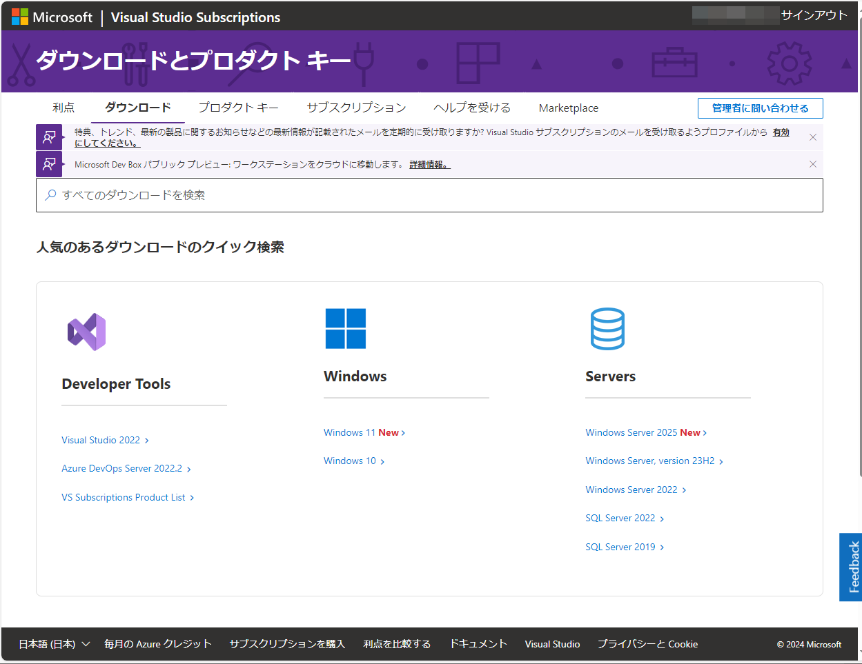Screen dimensions: 862x664
Task: Click the Developer Tools heading
Action: [116, 384]
